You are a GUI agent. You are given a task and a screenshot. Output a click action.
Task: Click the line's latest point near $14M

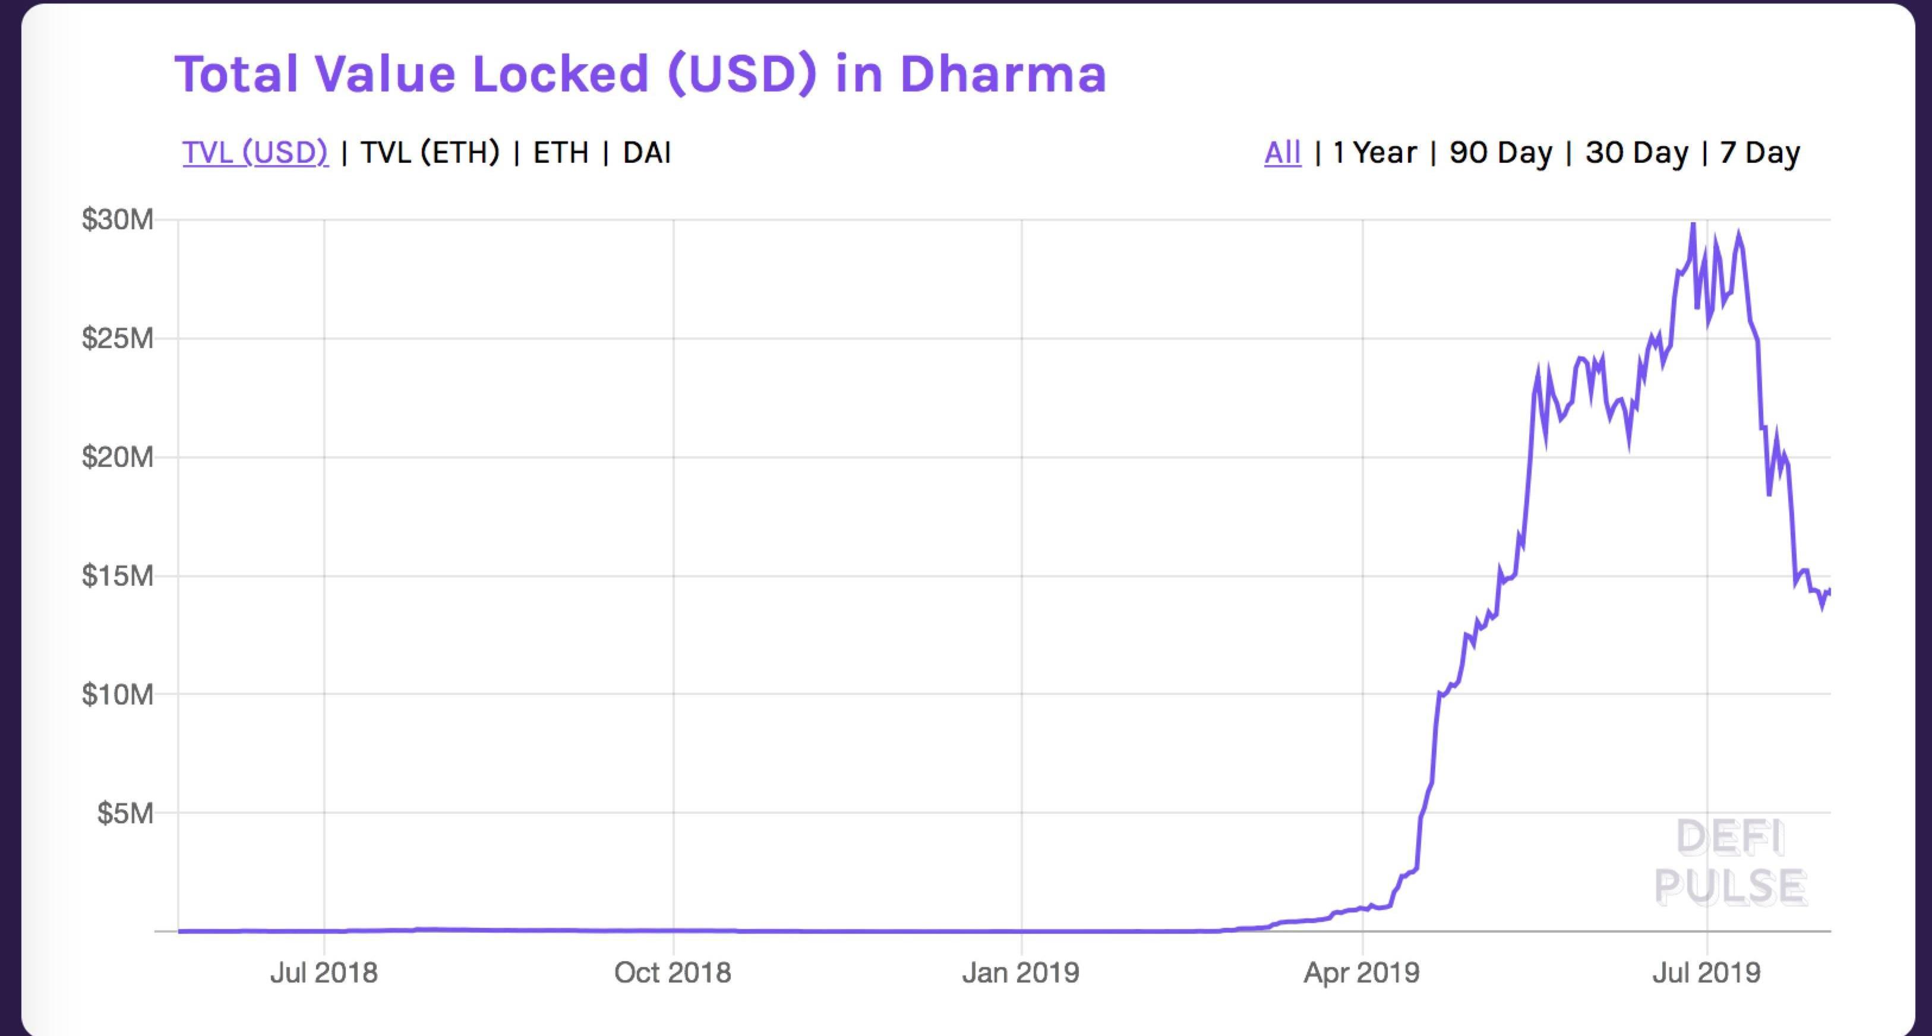[1829, 591]
